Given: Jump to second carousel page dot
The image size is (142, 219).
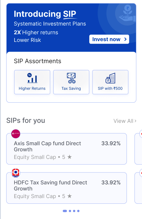Looking at the screenshot, I should pyautogui.click(x=70, y=211).
